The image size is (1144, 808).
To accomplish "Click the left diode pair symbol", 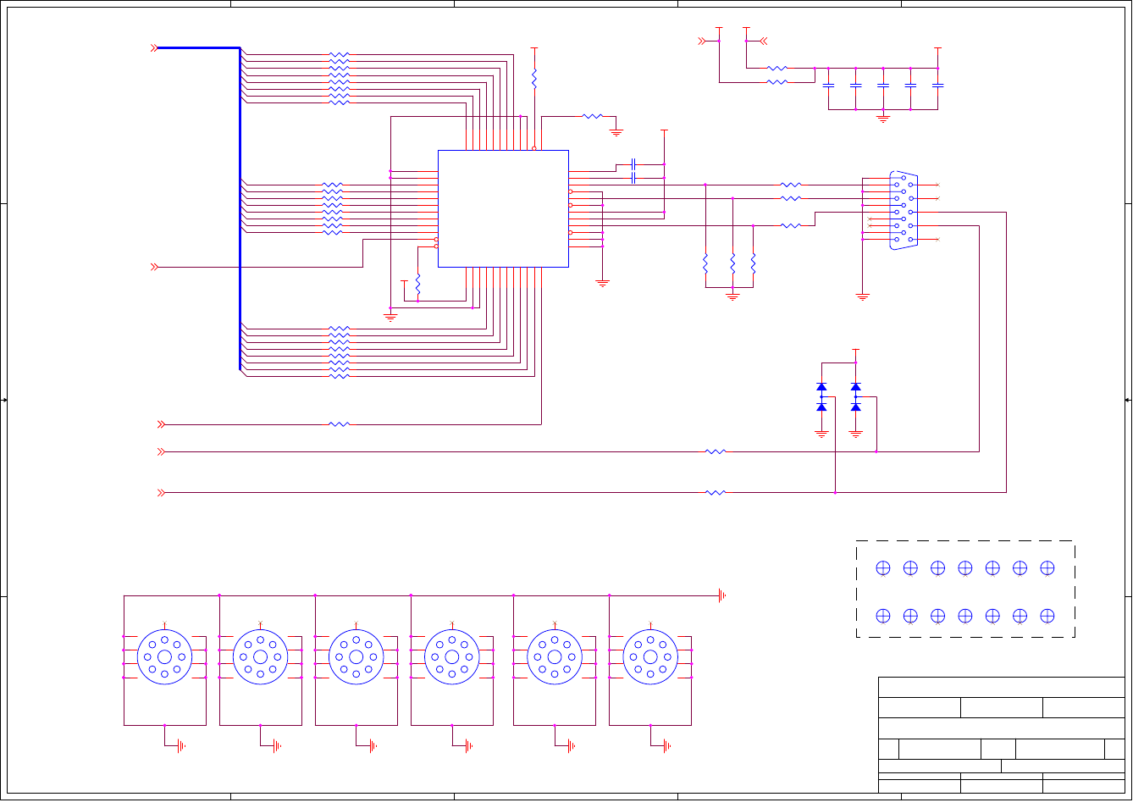I will pyautogui.click(x=821, y=397).
